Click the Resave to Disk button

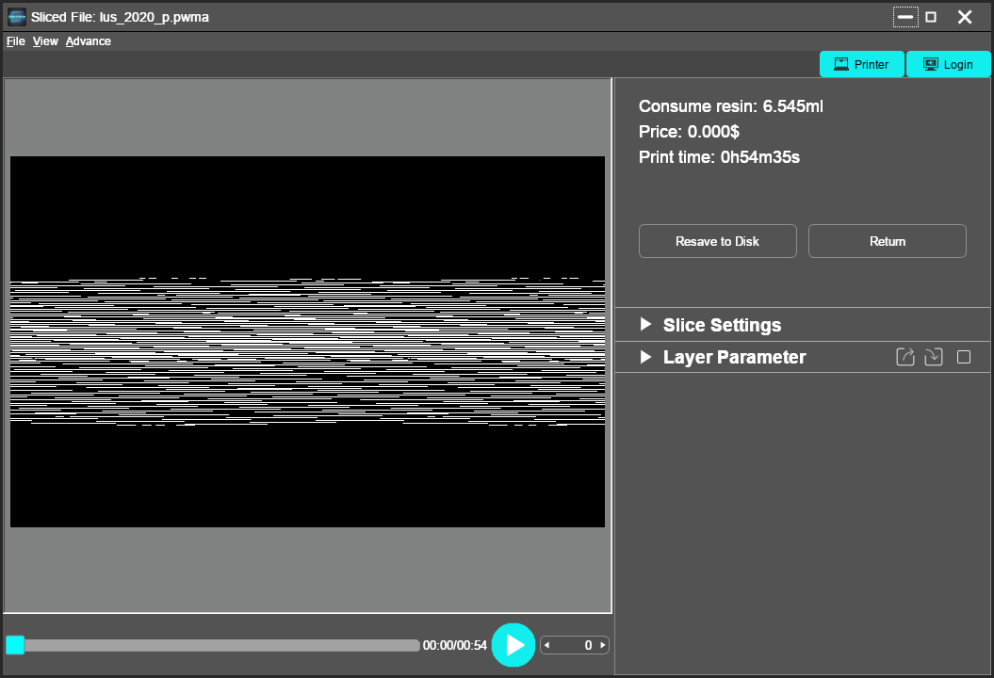(717, 241)
